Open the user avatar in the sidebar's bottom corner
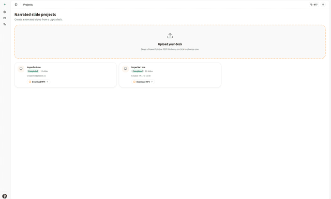331x199 pixels. click(x=5, y=196)
